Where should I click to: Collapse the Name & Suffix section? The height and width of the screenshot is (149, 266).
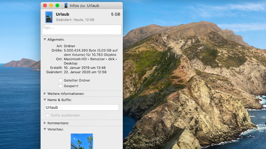[45, 100]
